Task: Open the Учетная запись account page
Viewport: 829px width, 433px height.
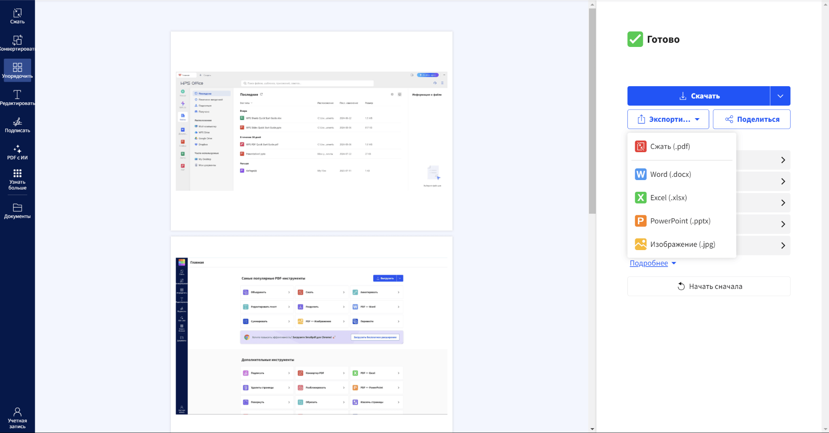Action: coord(17,418)
